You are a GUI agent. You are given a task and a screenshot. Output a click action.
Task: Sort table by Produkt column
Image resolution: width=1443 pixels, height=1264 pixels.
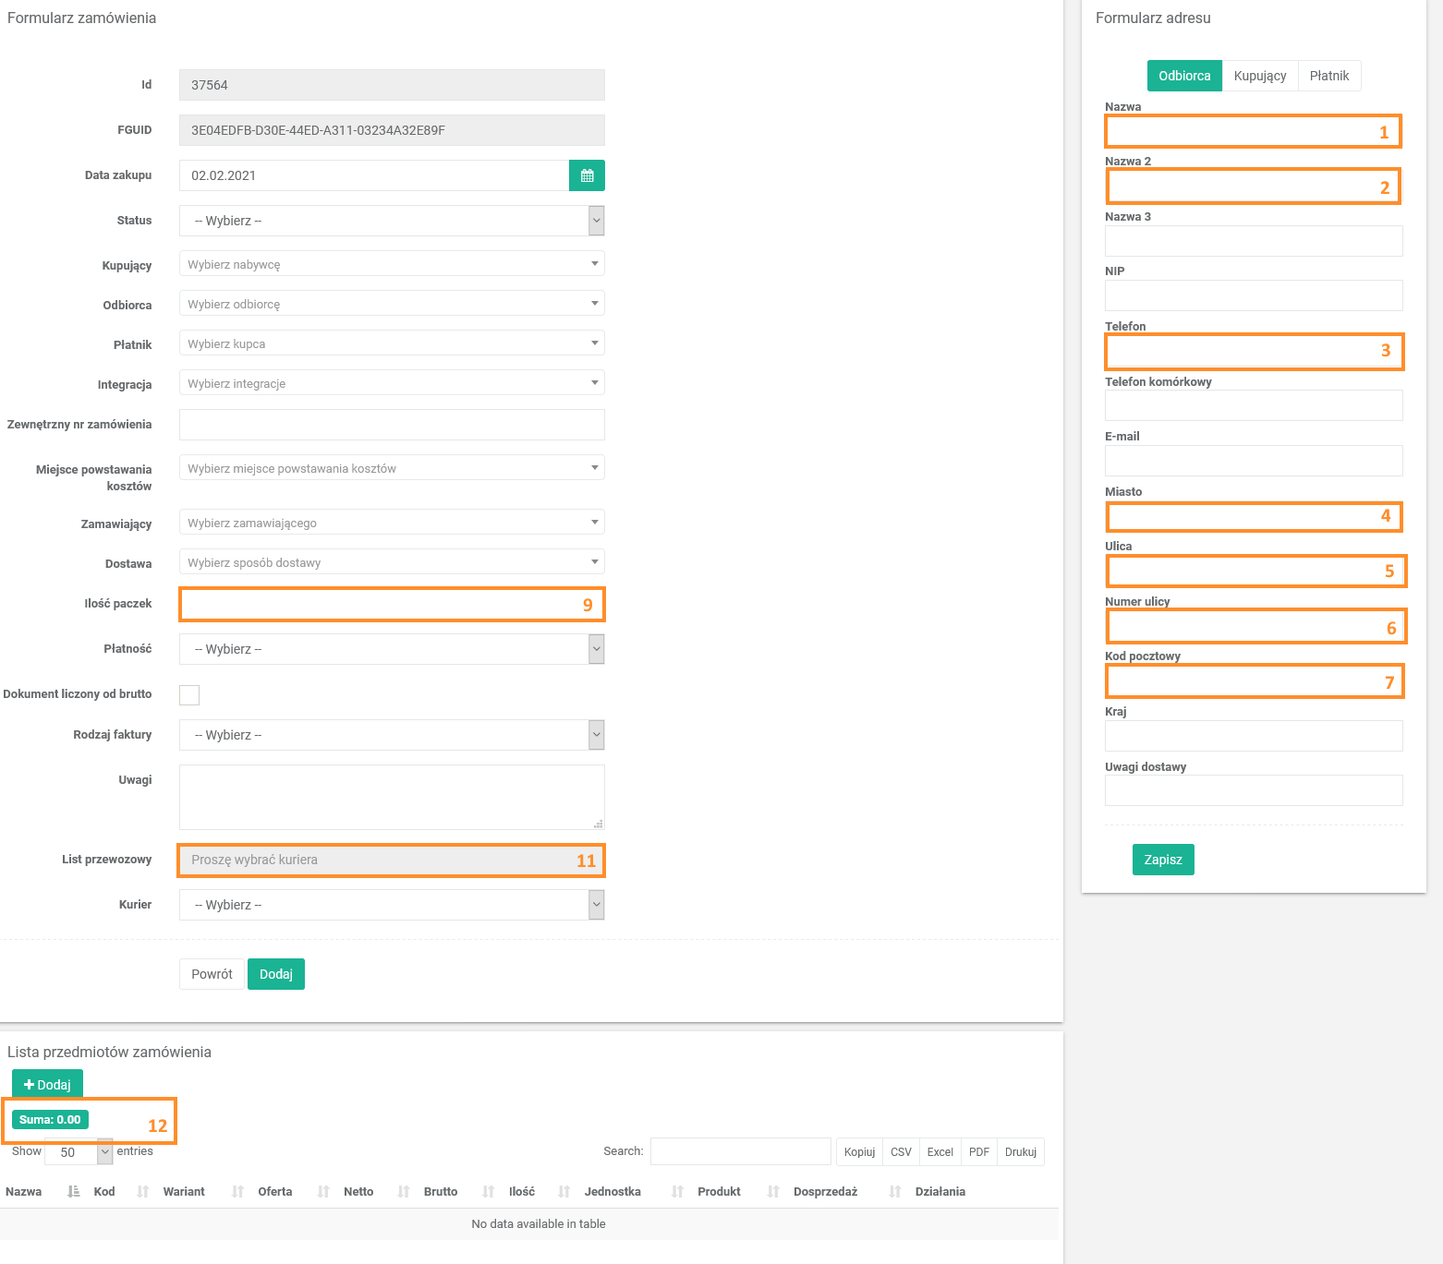[x=719, y=1192]
